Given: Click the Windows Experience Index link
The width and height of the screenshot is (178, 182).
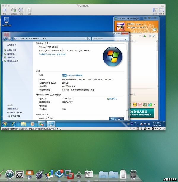Looking at the screenshot, I should click(74, 76).
